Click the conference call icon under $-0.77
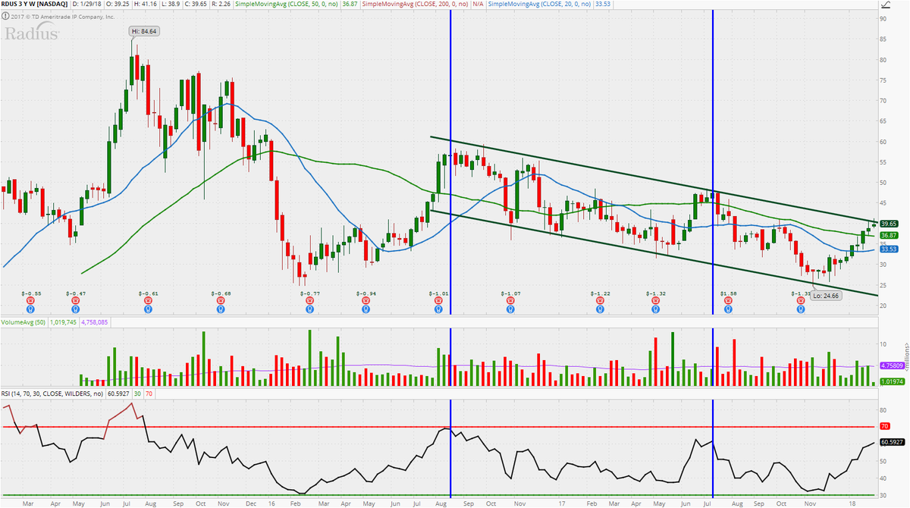910x508 pixels. 309,300
